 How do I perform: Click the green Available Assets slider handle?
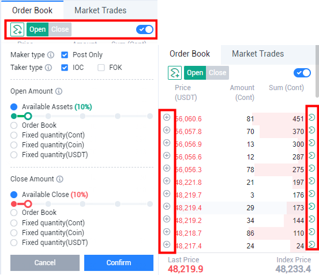click(x=28, y=116)
